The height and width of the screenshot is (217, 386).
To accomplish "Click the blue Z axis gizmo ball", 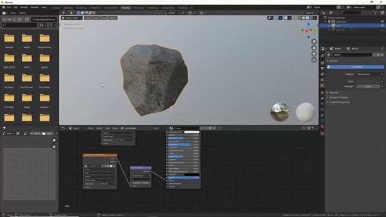I will tap(308, 24).
